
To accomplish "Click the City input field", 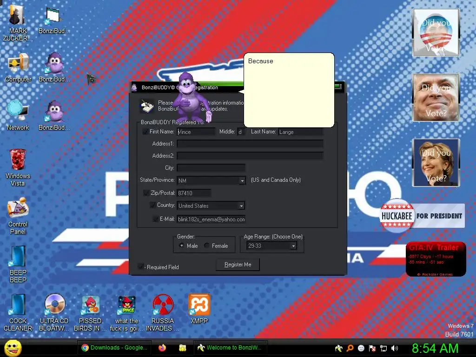I will tap(211, 167).
